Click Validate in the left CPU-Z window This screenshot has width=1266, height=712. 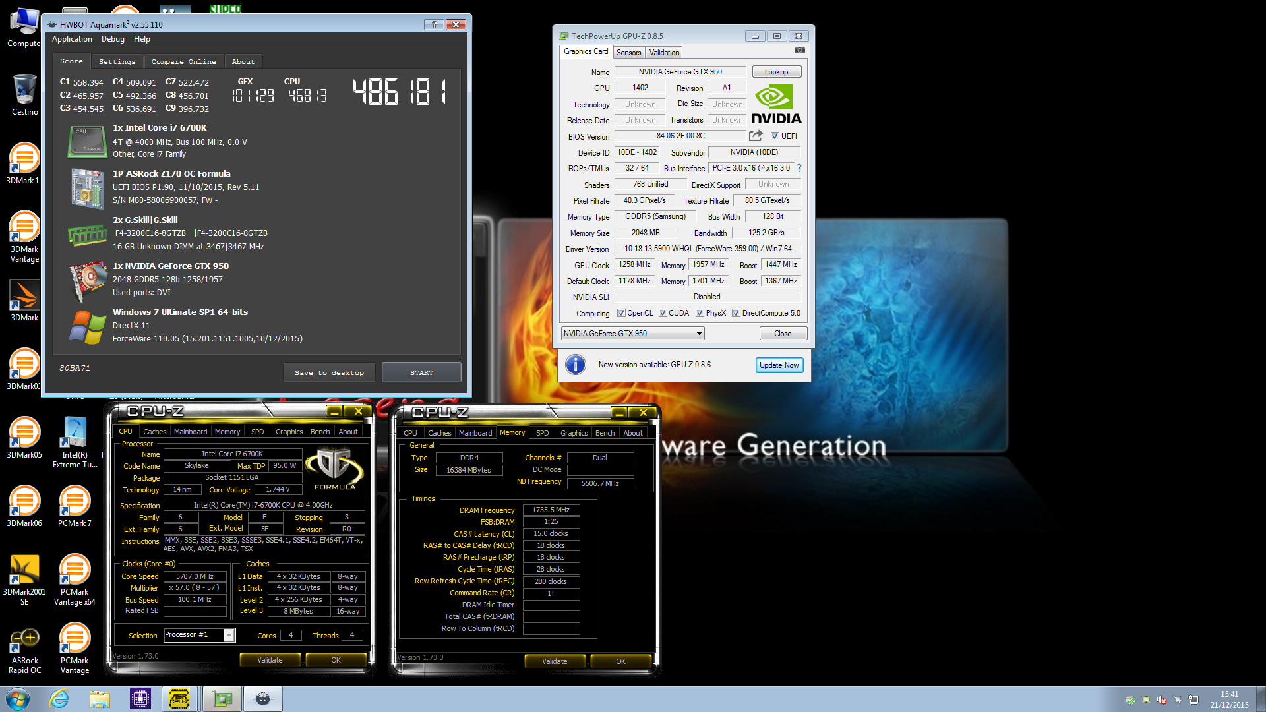pyautogui.click(x=270, y=660)
